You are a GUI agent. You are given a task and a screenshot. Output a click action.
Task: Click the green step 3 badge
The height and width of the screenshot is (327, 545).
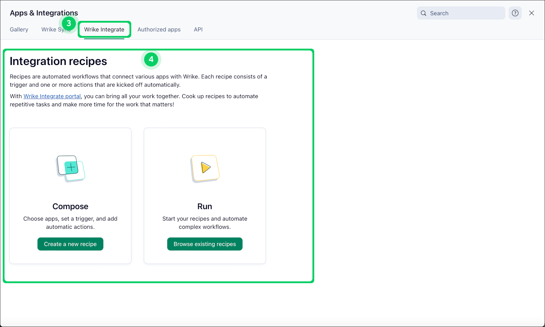click(69, 23)
